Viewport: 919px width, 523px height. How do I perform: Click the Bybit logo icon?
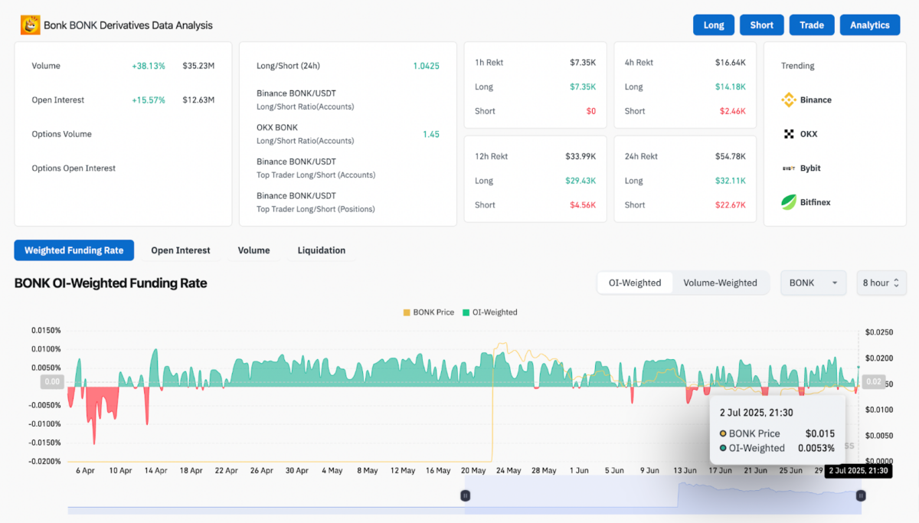click(789, 168)
